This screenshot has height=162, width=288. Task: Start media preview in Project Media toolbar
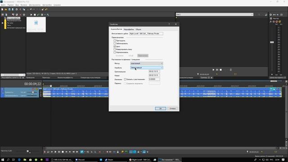[31, 15]
